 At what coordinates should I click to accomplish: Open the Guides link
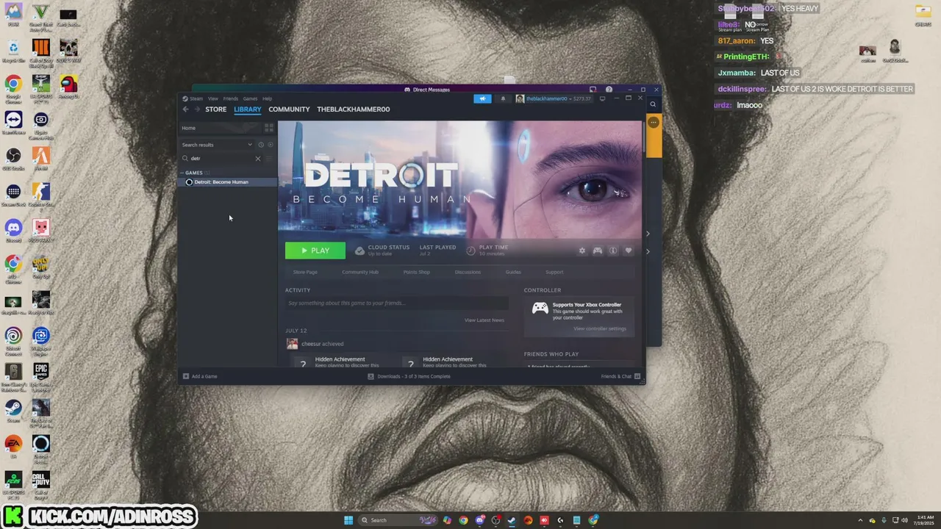(513, 272)
